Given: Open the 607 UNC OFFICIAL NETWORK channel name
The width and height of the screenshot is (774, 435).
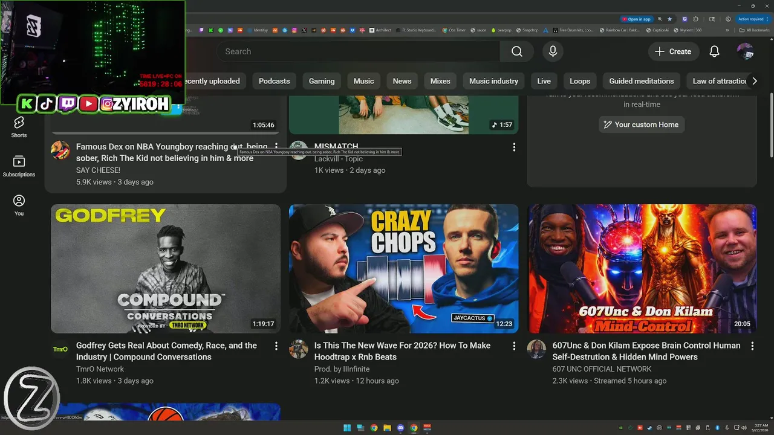Looking at the screenshot, I should coord(602,369).
